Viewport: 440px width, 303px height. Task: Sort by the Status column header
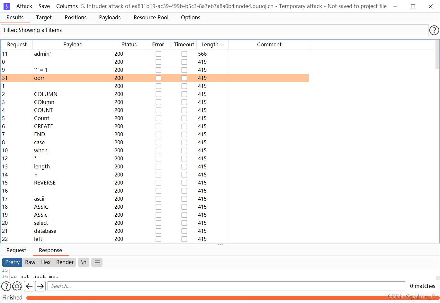[x=129, y=45]
